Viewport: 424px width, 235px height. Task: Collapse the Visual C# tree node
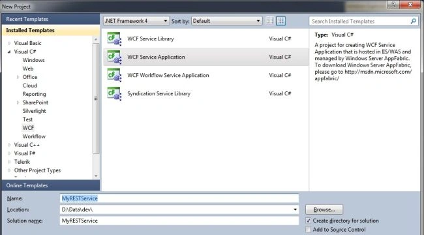[10, 52]
